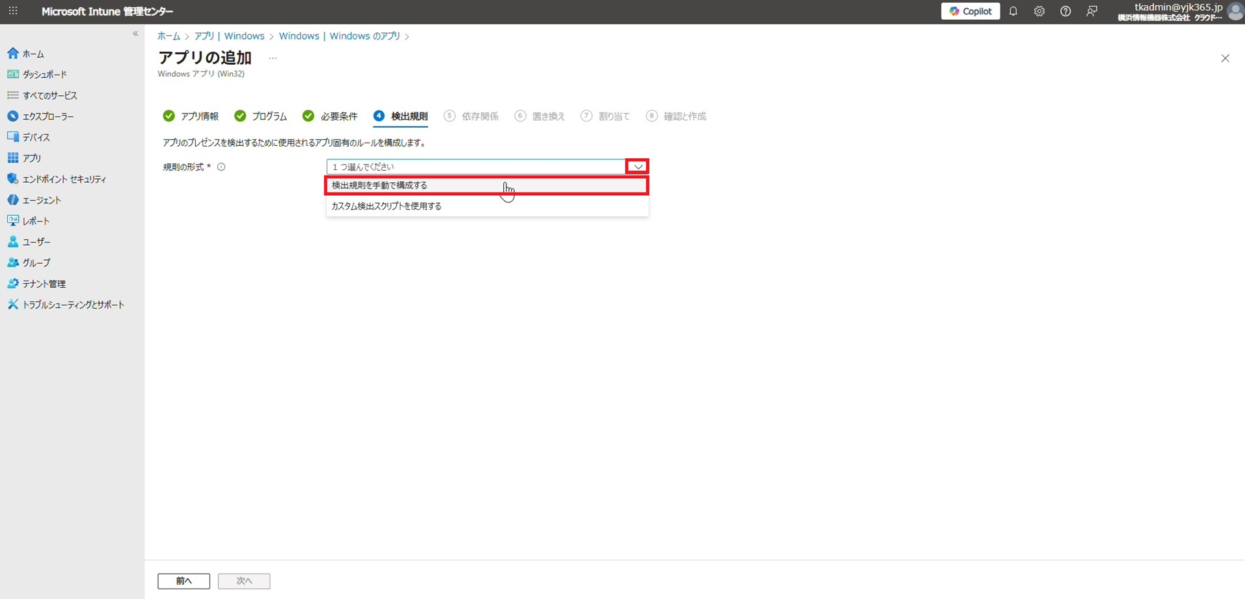Open the ellipsis menu beside アプリの追加
Image resolution: width=1245 pixels, height=599 pixels.
pos(273,58)
